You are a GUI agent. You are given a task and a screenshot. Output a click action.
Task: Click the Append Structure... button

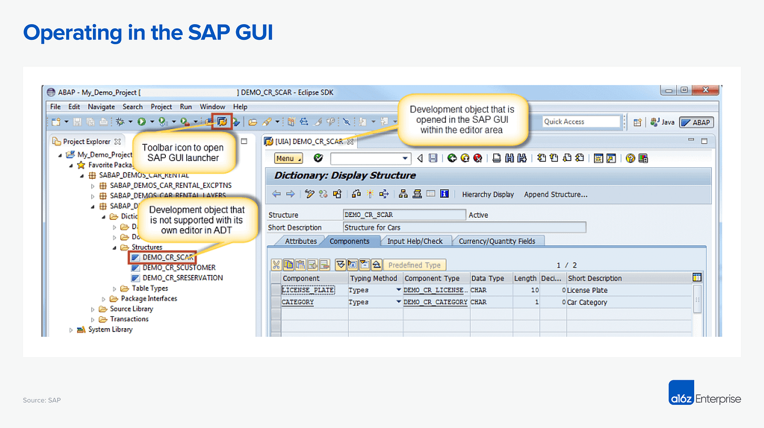point(555,194)
